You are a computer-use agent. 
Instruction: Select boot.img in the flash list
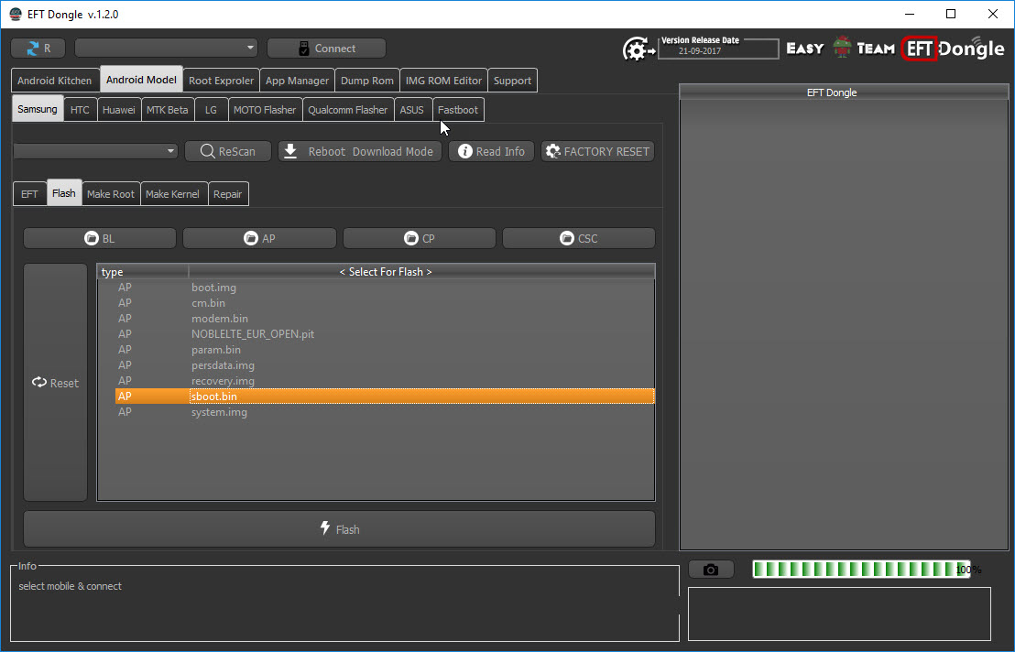(x=385, y=288)
